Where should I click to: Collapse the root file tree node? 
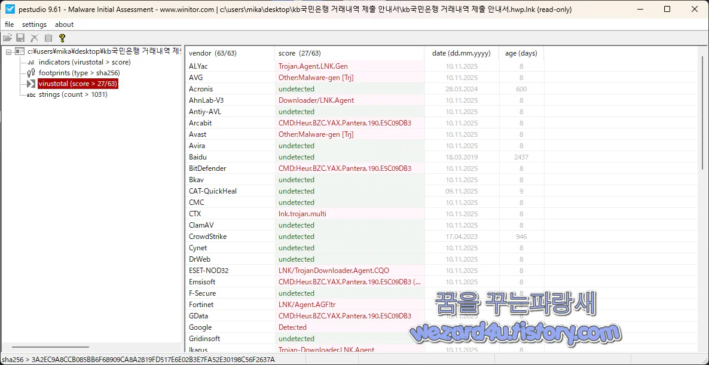(x=8, y=51)
